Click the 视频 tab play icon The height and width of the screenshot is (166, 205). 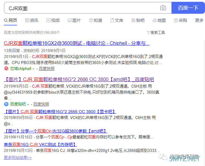point(48,20)
